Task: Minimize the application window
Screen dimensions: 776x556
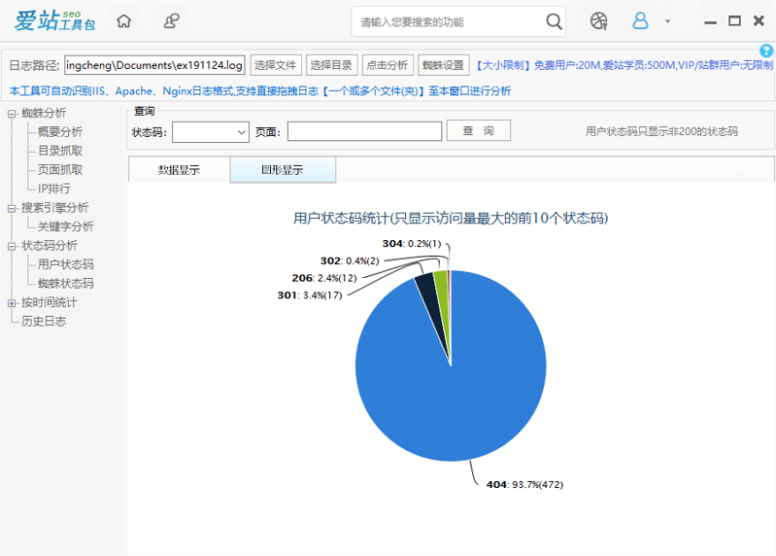Action: coord(711,21)
